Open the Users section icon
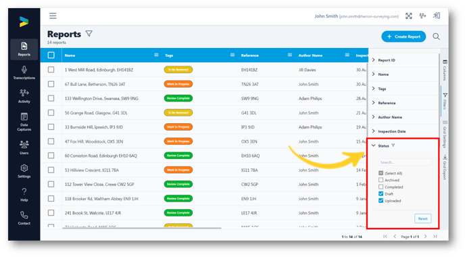 24,144
